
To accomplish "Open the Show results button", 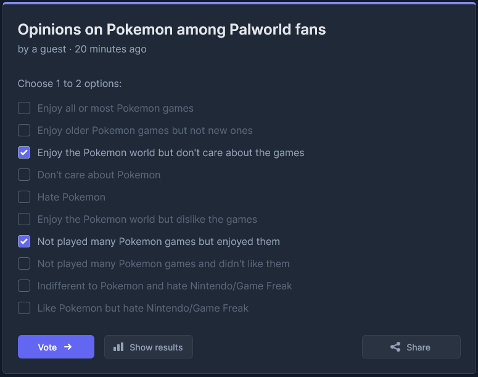I will (x=149, y=347).
